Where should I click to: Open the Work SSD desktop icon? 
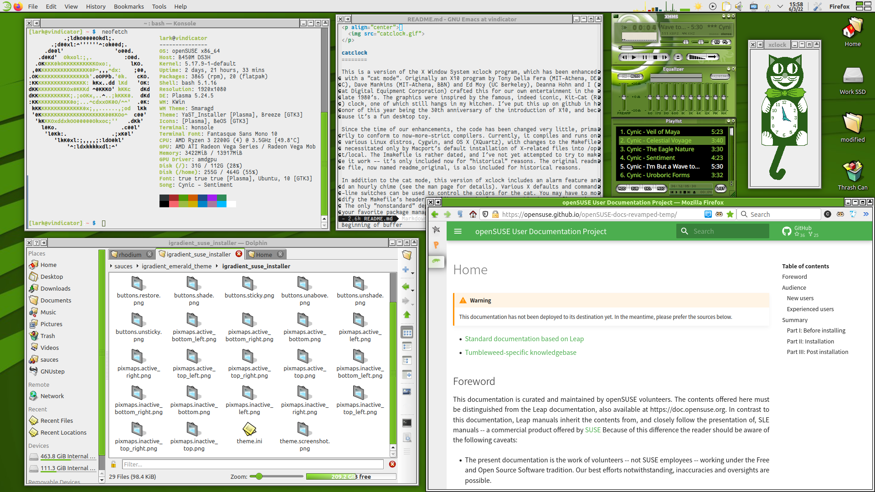tap(853, 80)
